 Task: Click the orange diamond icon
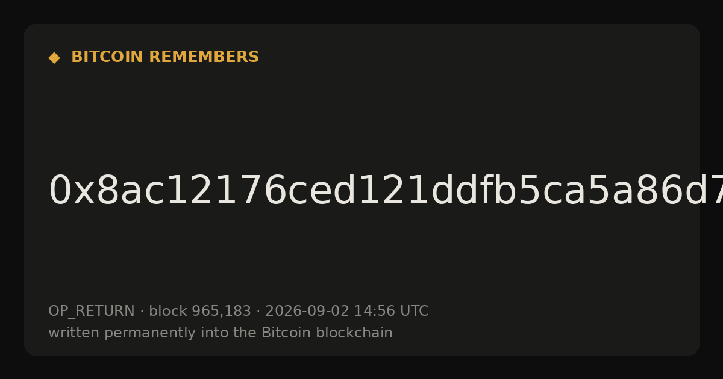[54, 58]
